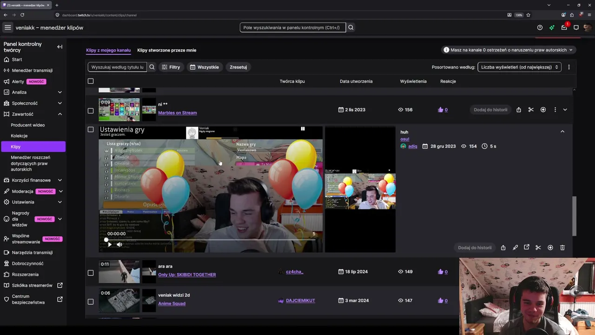Tick the checkbox for 'veniak widzi 2d' clip
Image resolution: width=595 pixels, height=335 pixels.
tap(91, 301)
